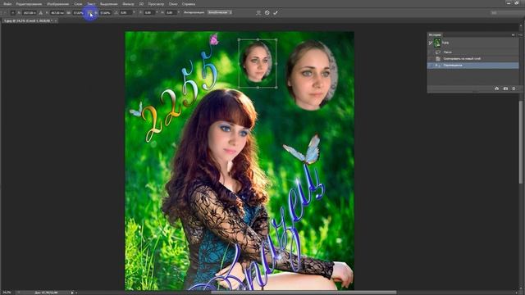Click the horizontal canvas scrollbar
The height and width of the screenshot is (295, 525).
point(304,293)
